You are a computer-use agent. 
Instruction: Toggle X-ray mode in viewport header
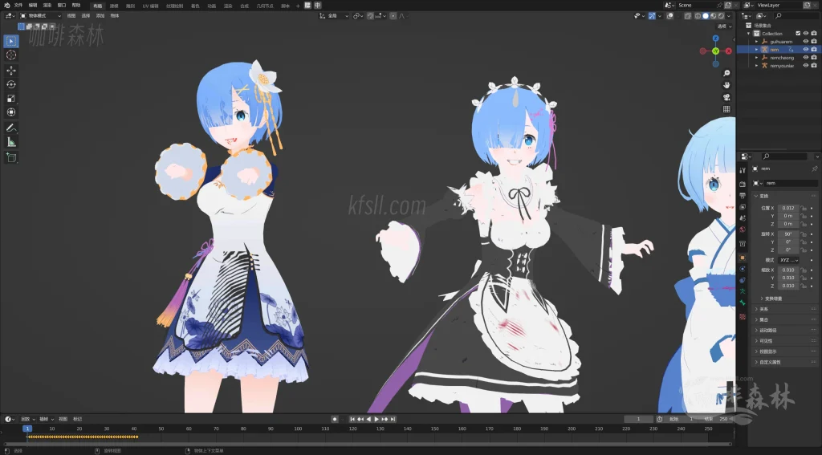pyautogui.click(x=688, y=16)
